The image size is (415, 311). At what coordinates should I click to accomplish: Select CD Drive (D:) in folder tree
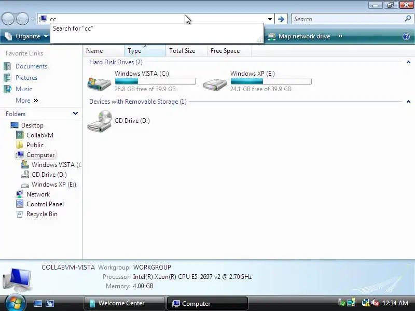[x=49, y=175]
